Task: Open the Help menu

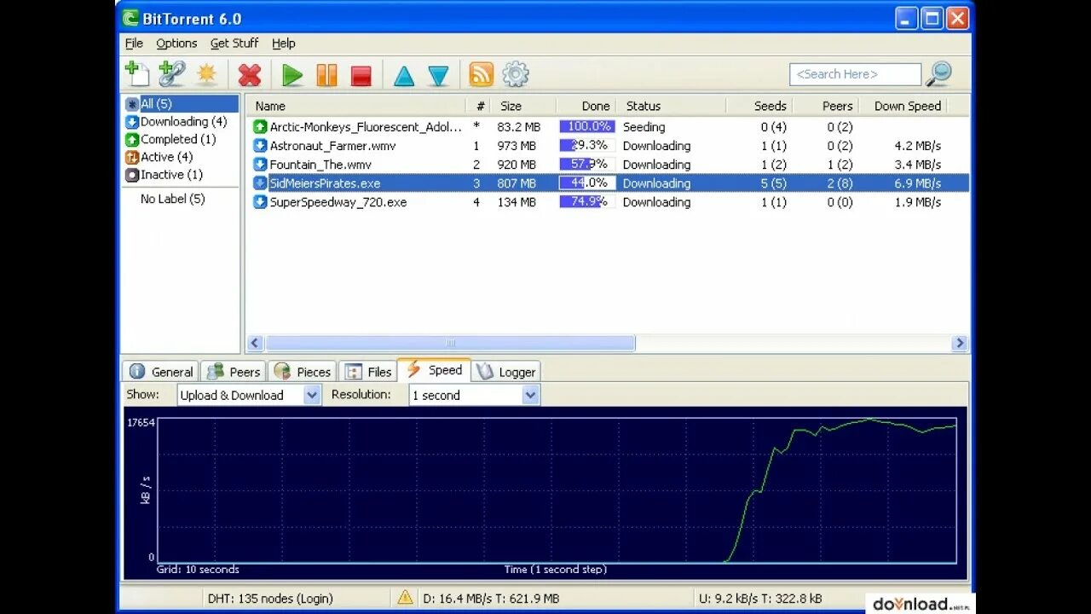Action: click(x=284, y=43)
